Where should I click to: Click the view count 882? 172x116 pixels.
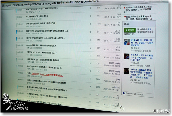tap(98, 48)
